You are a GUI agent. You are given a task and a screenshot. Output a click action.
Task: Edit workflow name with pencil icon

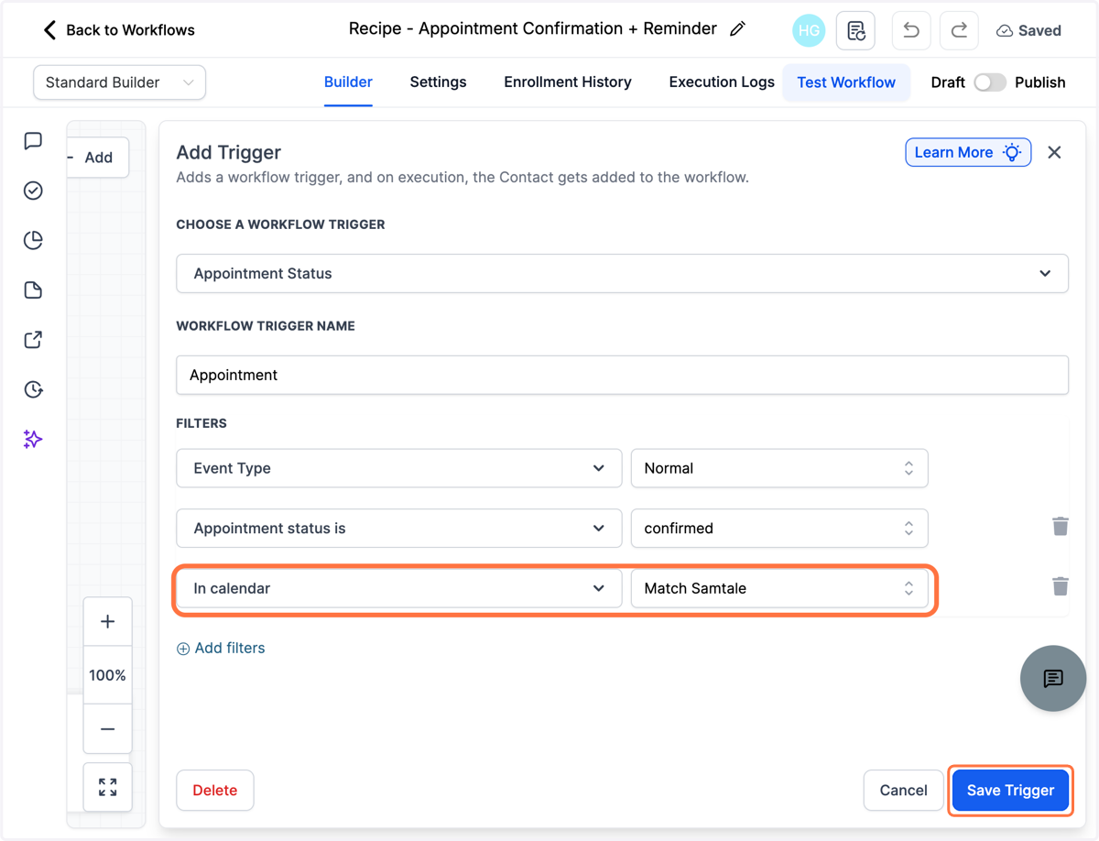click(x=737, y=29)
